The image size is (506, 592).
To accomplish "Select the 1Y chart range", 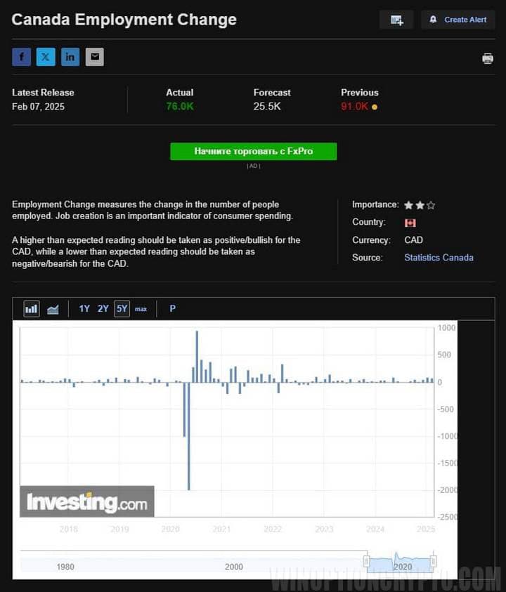I will click(x=84, y=308).
